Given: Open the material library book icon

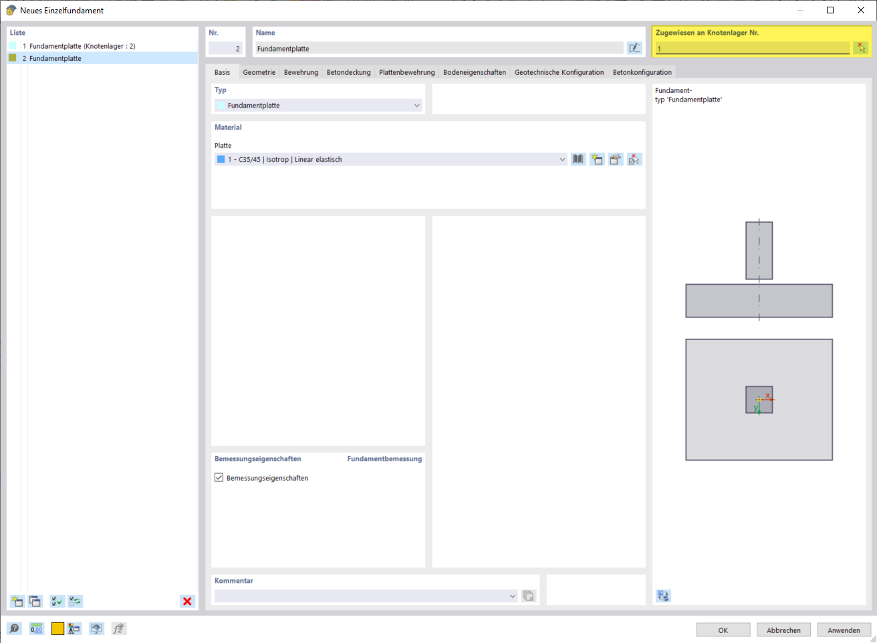Looking at the screenshot, I should 578,160.
